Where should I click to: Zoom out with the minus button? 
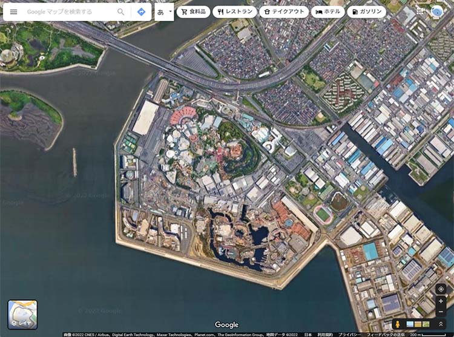coord(441,312)
